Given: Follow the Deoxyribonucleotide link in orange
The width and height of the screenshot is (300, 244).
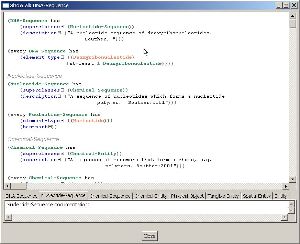Looking at the screenshot, I should pyautogui.click(x=103, y=57).
